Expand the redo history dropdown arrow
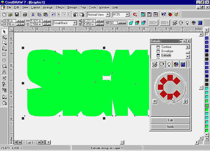Viewport: 210px width, 151px height. click(x=69, y=14)
